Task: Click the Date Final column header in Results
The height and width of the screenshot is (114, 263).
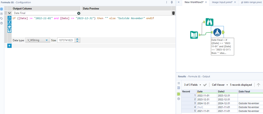Action: (250, 91)
